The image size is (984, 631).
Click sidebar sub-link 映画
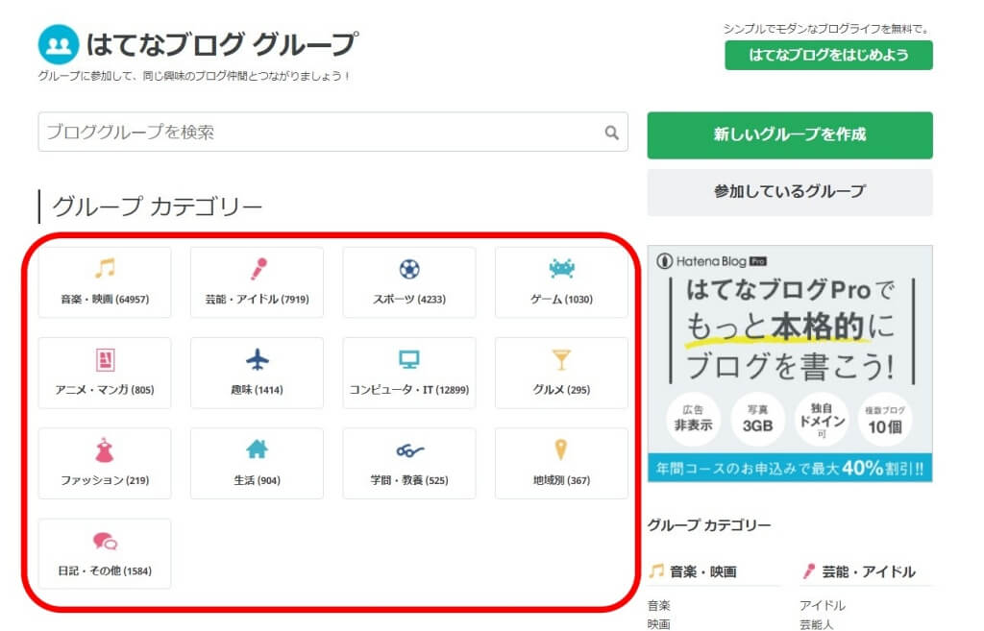[659, 624]
